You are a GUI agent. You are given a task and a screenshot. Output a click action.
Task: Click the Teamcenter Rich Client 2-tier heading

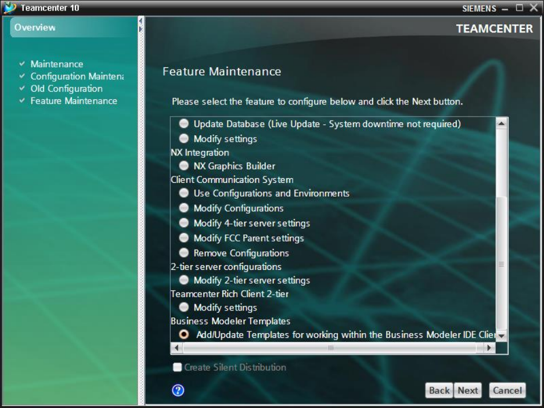click(230, 294)
